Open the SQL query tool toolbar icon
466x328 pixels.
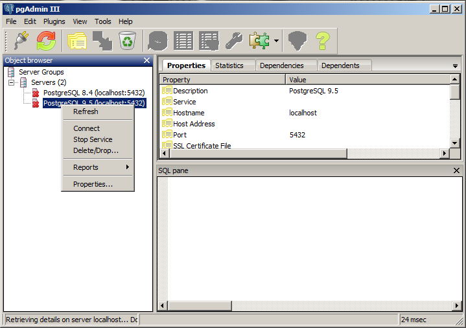[x=157, y=41]
